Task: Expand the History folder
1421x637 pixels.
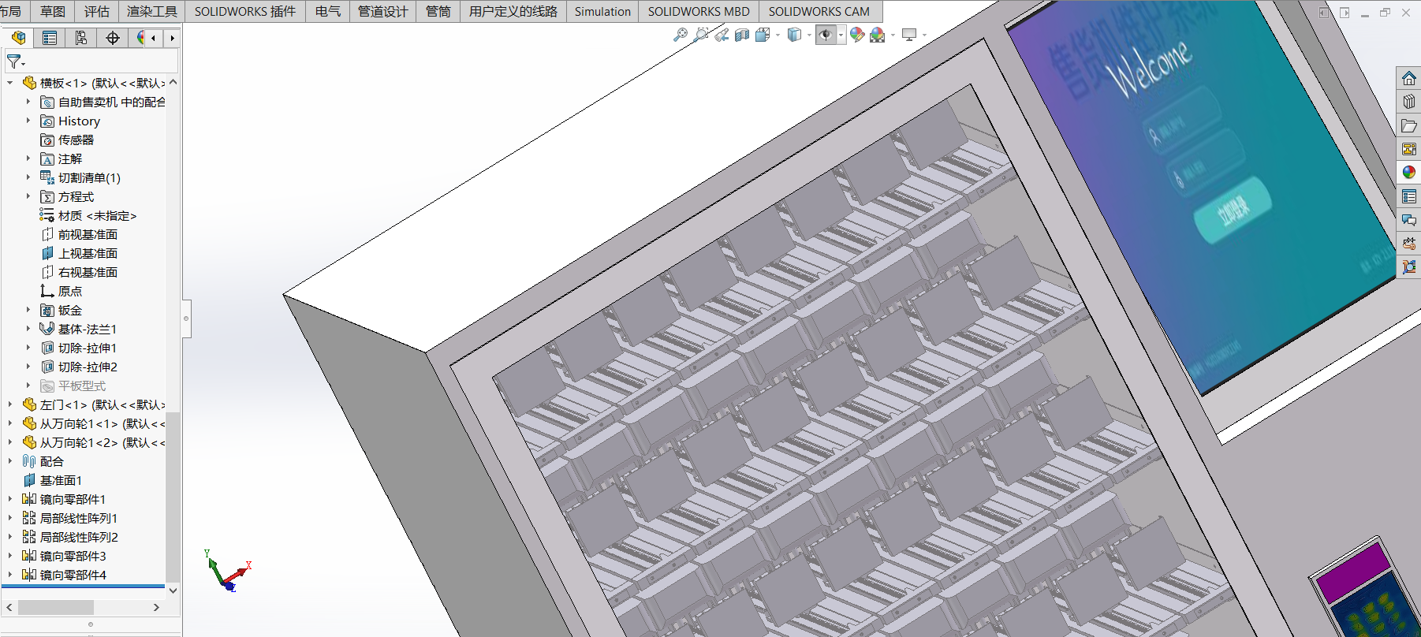Action: click(28, 121)
